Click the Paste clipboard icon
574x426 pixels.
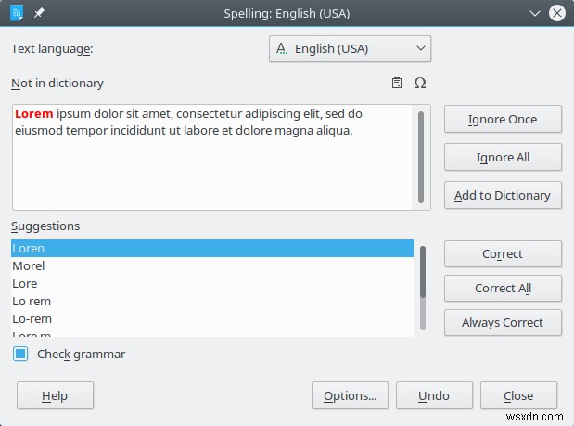[x=397, y=84]
